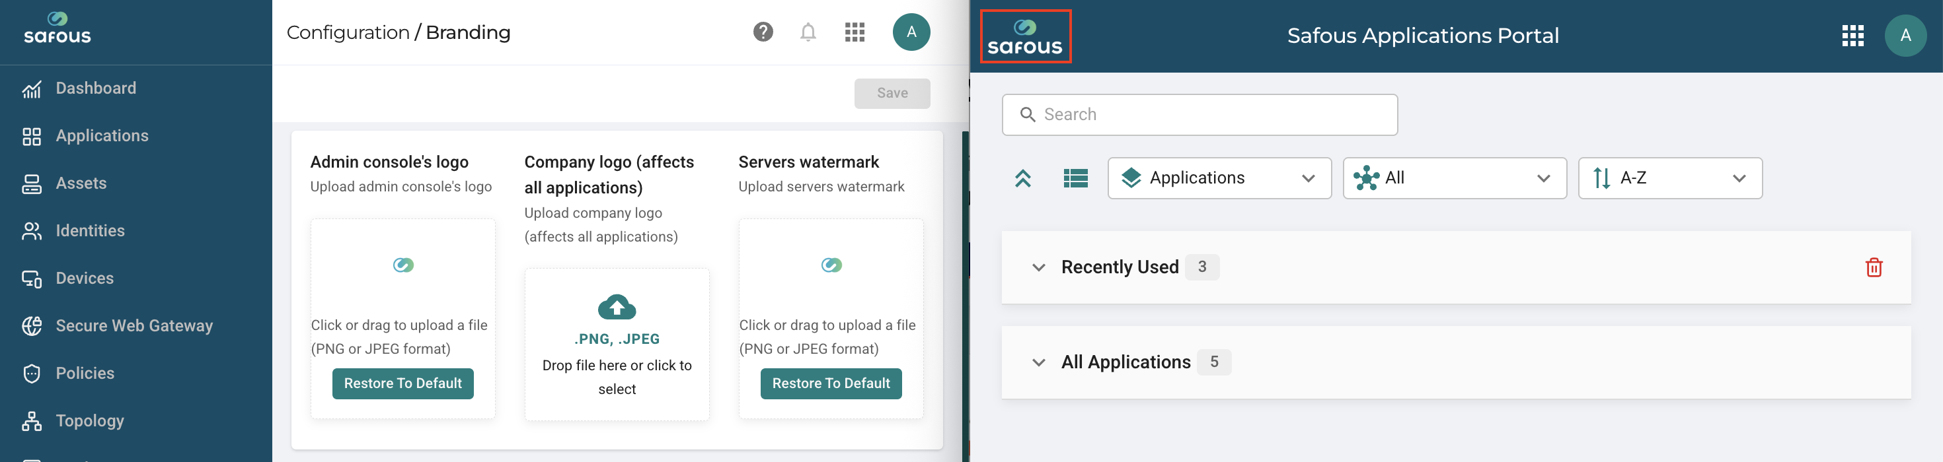Open Secure Web Gateway menu item

click(x=135, y=325)
